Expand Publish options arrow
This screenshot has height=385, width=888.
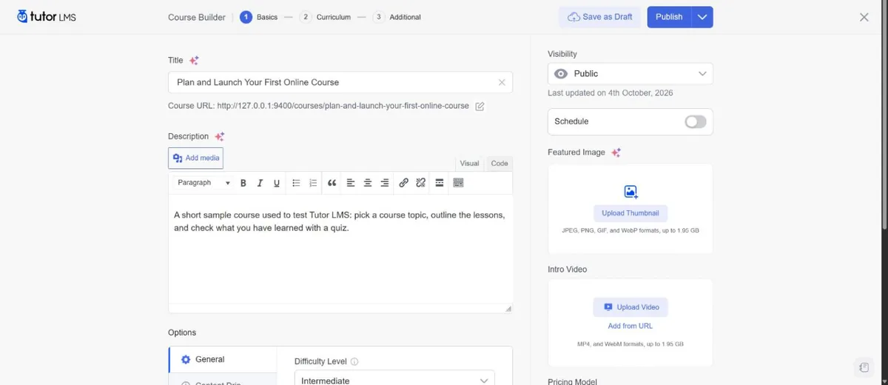[702, 17]
